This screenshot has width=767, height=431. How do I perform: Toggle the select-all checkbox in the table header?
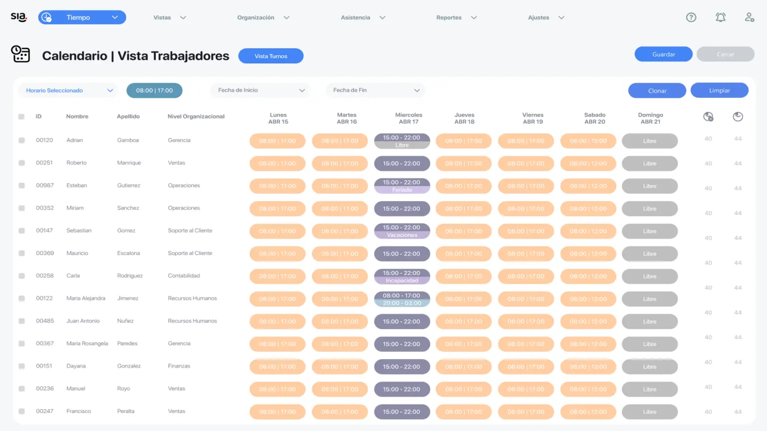click(x=21, y=117)
